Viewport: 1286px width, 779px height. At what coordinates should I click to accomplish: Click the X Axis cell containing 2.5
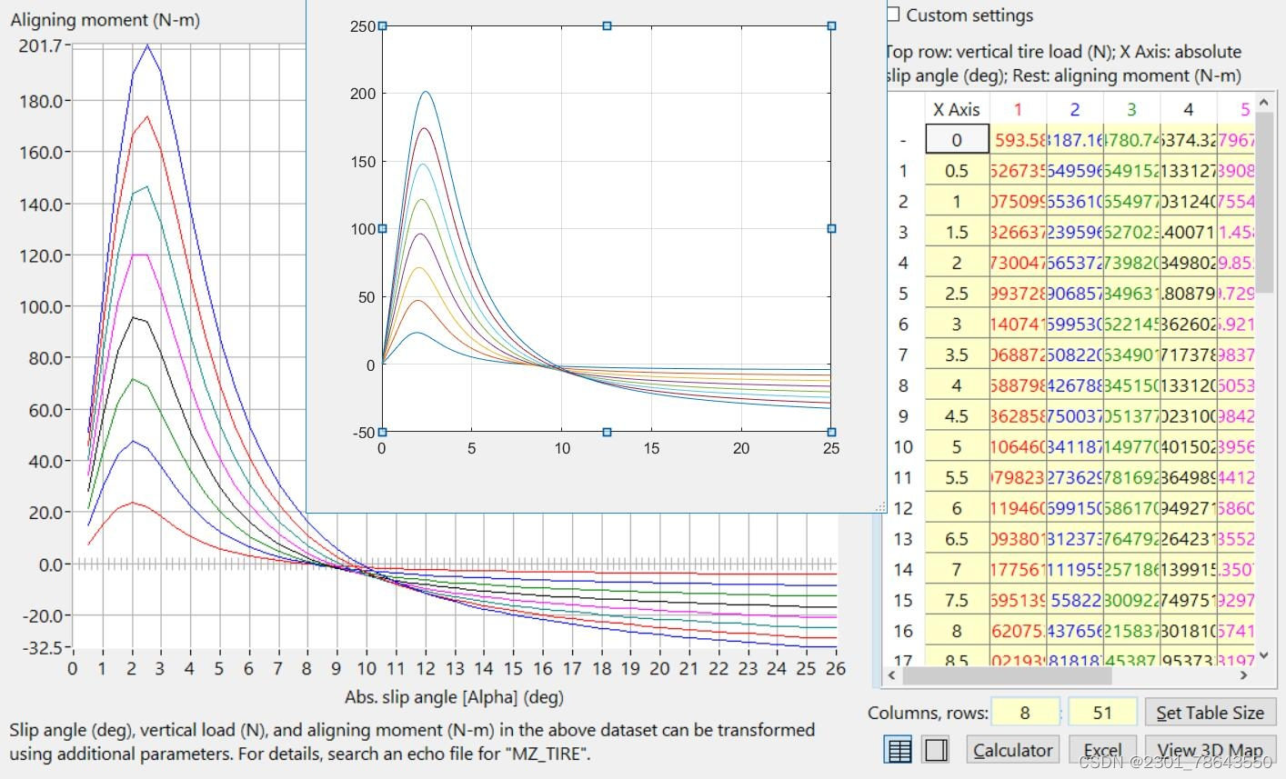957,294
